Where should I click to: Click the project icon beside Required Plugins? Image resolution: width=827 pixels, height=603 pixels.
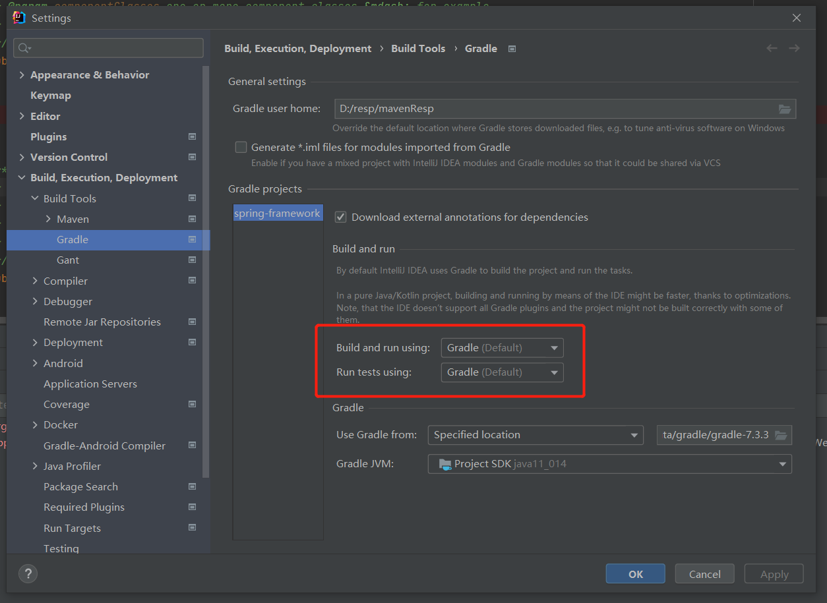(192, 507)
